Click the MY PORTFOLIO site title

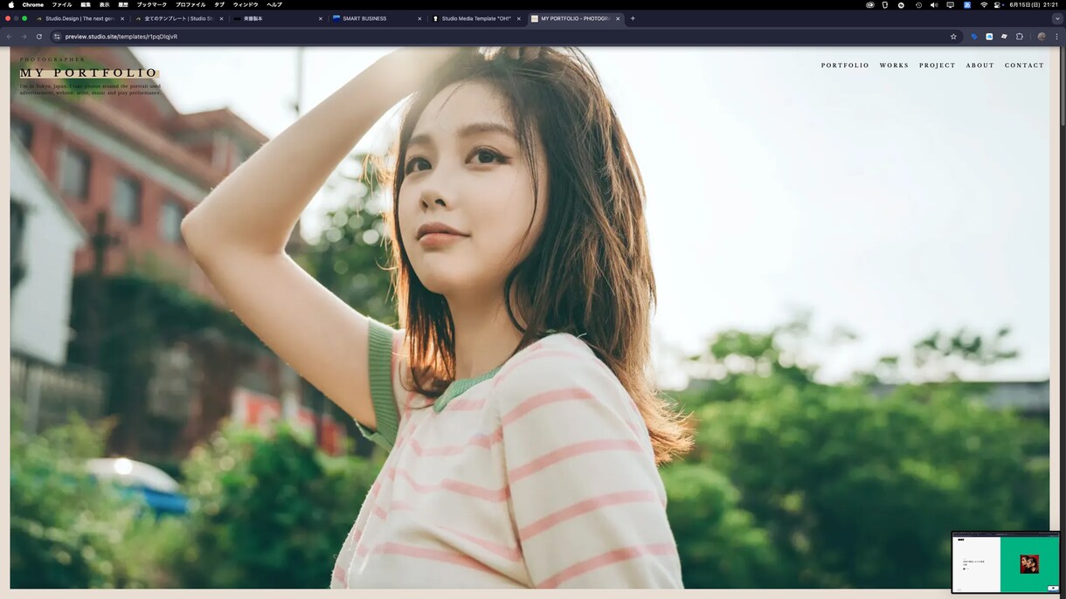tap(88, 73)
